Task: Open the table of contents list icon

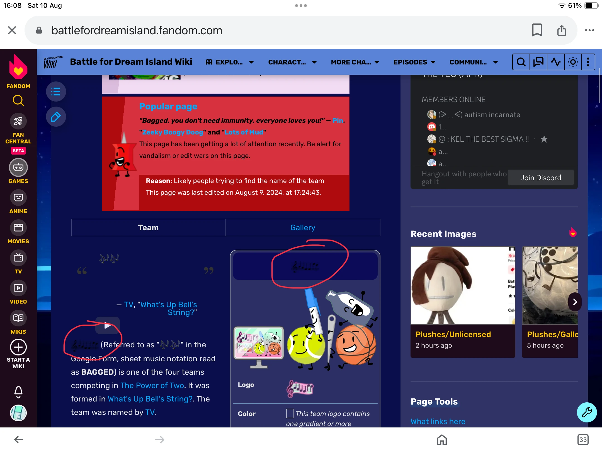Action: (56, 91)
